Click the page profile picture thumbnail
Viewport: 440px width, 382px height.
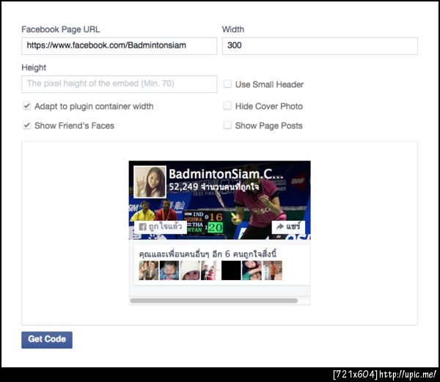[x=150, y=182]
